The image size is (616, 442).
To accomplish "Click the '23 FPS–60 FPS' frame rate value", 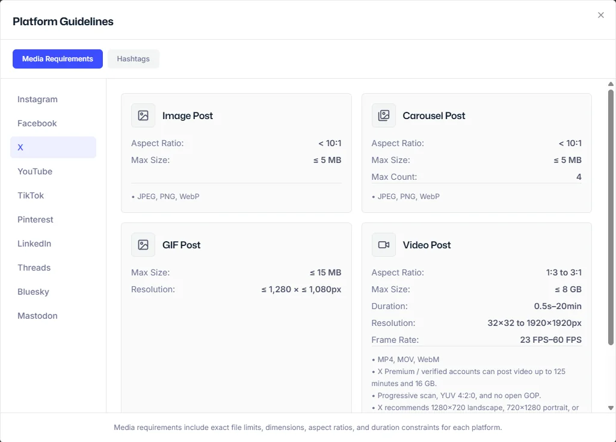I will pos(551,340).
